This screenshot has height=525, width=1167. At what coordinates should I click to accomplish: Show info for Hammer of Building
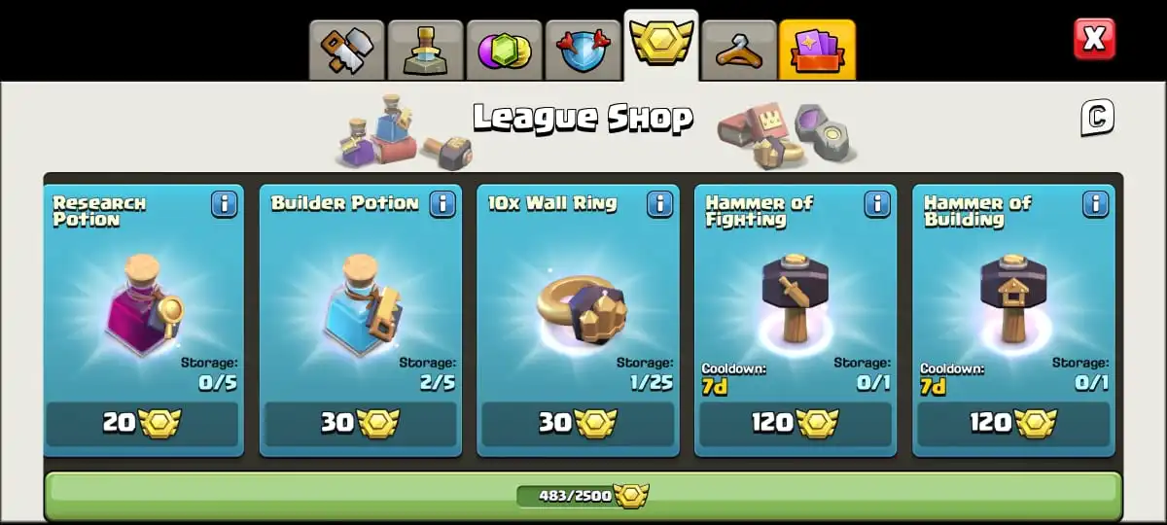[1096, 203]
